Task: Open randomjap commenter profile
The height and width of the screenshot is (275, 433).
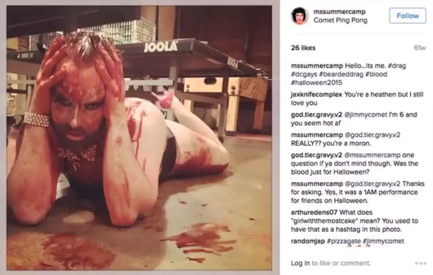Action: [308, 241]
